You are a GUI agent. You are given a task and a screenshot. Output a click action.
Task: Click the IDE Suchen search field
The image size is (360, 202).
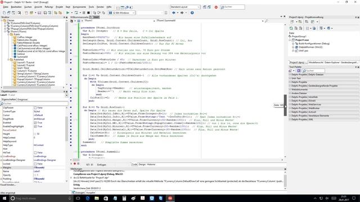click(x=232, y=7)
